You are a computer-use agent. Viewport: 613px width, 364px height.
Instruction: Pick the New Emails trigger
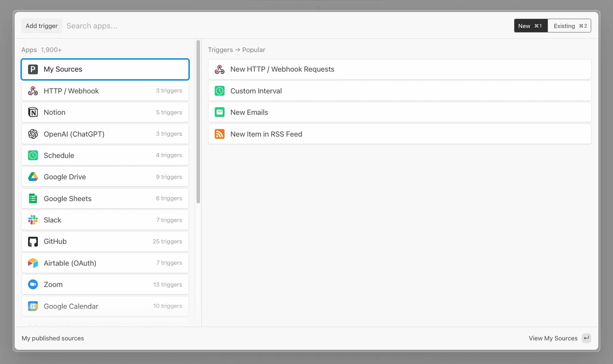click(400, 113)
